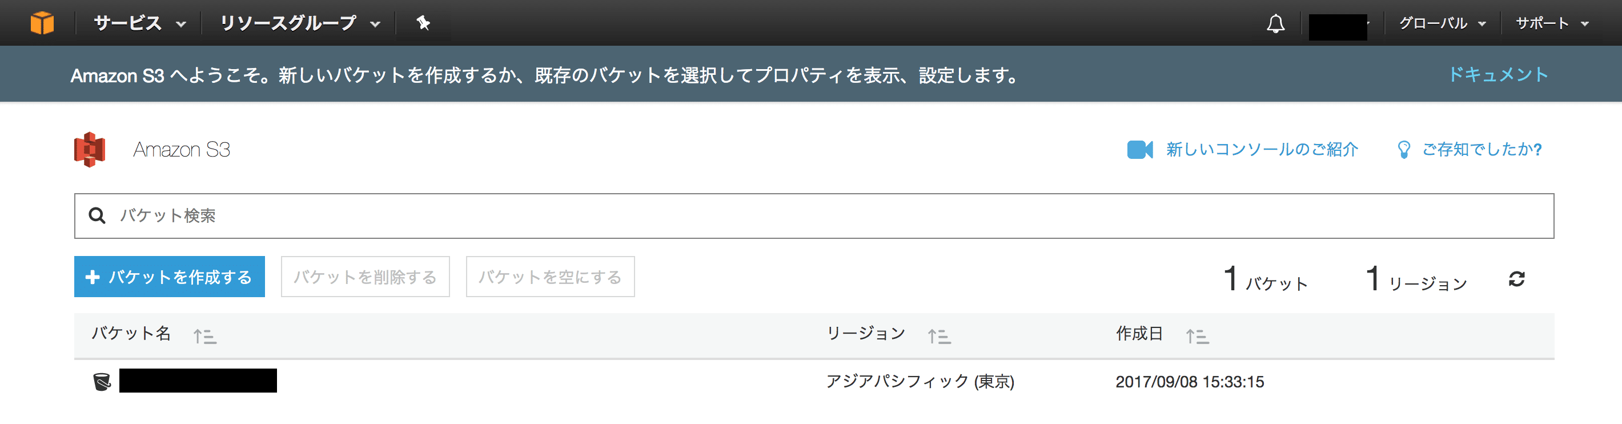Click the バケットを作成する button
This screenshot has height=424, width=1622.
coord(170,277)
